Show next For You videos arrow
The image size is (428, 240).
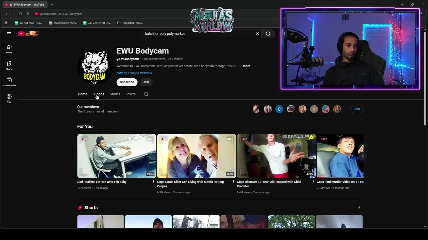362,156
